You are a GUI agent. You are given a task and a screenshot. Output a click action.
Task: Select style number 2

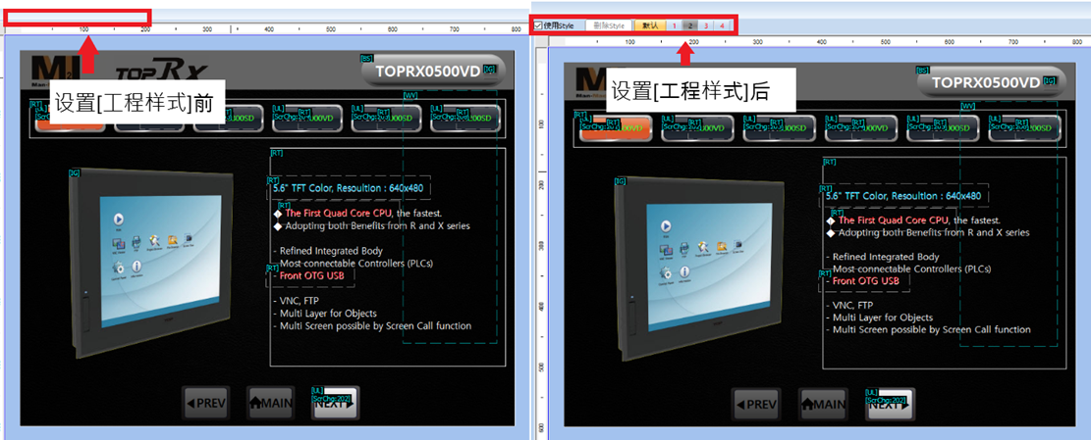coord(689,24)
